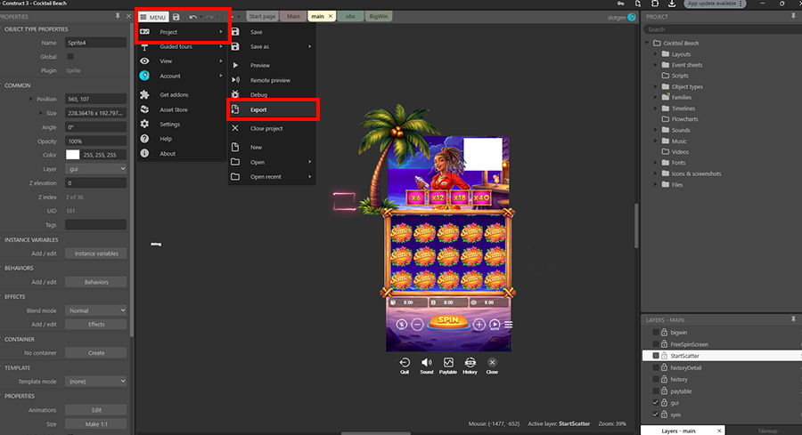The height and width of the screenshot is (435, 802).
Task: Pin the Properties panel
Action: (x=118, y=16)
